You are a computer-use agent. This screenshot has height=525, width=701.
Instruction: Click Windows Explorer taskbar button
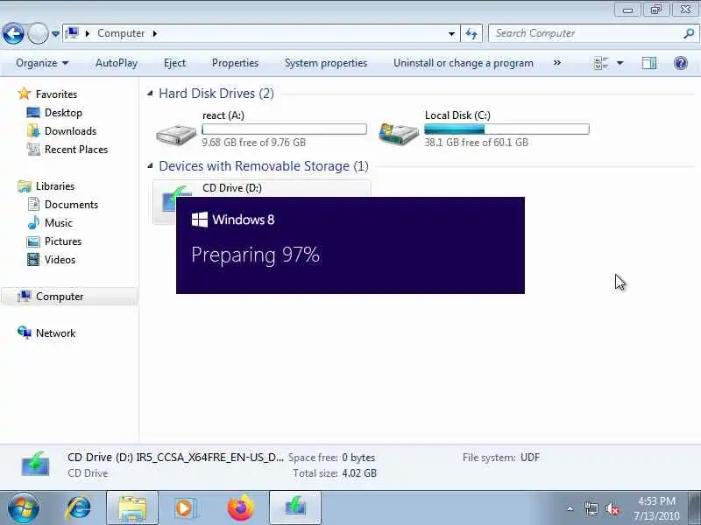click(x=132, y=507)
